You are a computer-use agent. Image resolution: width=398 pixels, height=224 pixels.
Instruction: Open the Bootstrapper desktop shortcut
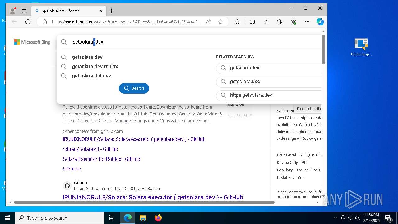(x=361, y=47)
